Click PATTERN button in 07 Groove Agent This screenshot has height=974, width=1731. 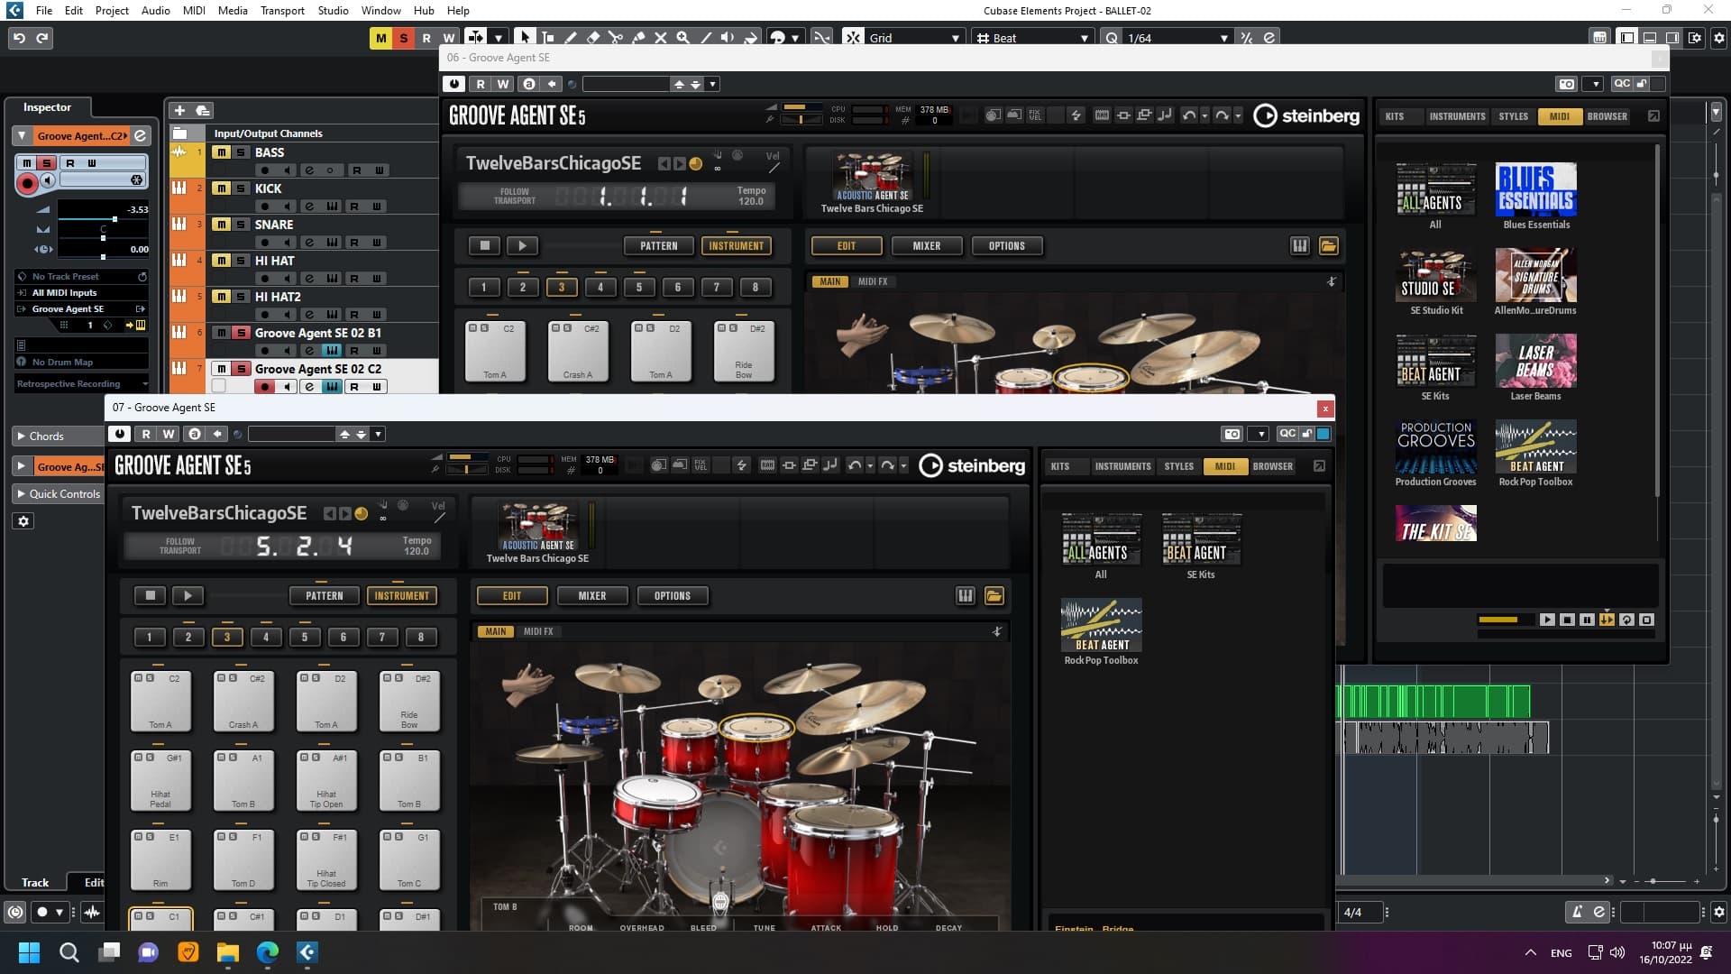[x=324, y=595]
